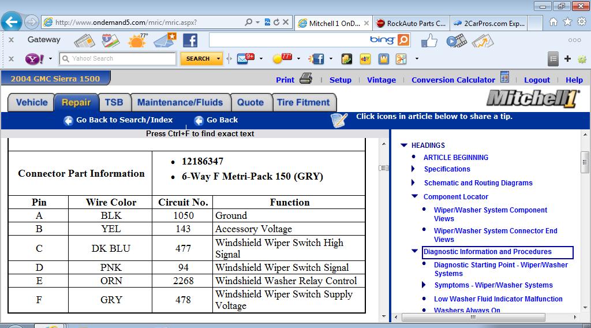Open the address bar search dropdown arrow
Screen dimensions: 591x328
tap(258, 23)
